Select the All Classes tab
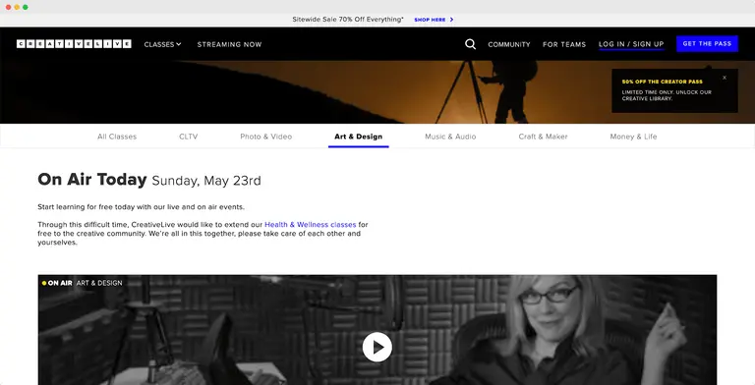Image resolution: width=755 pixels, height=385 pixels. (117, 137)
